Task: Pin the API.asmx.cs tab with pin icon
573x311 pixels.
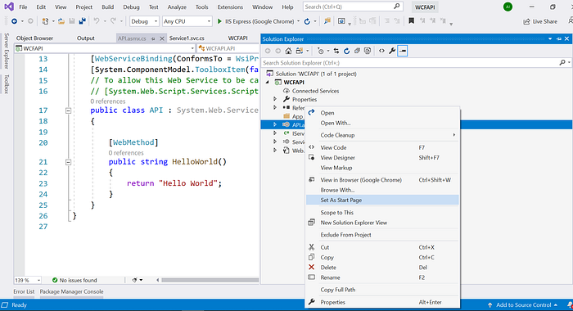Action: tap(153, 38)
